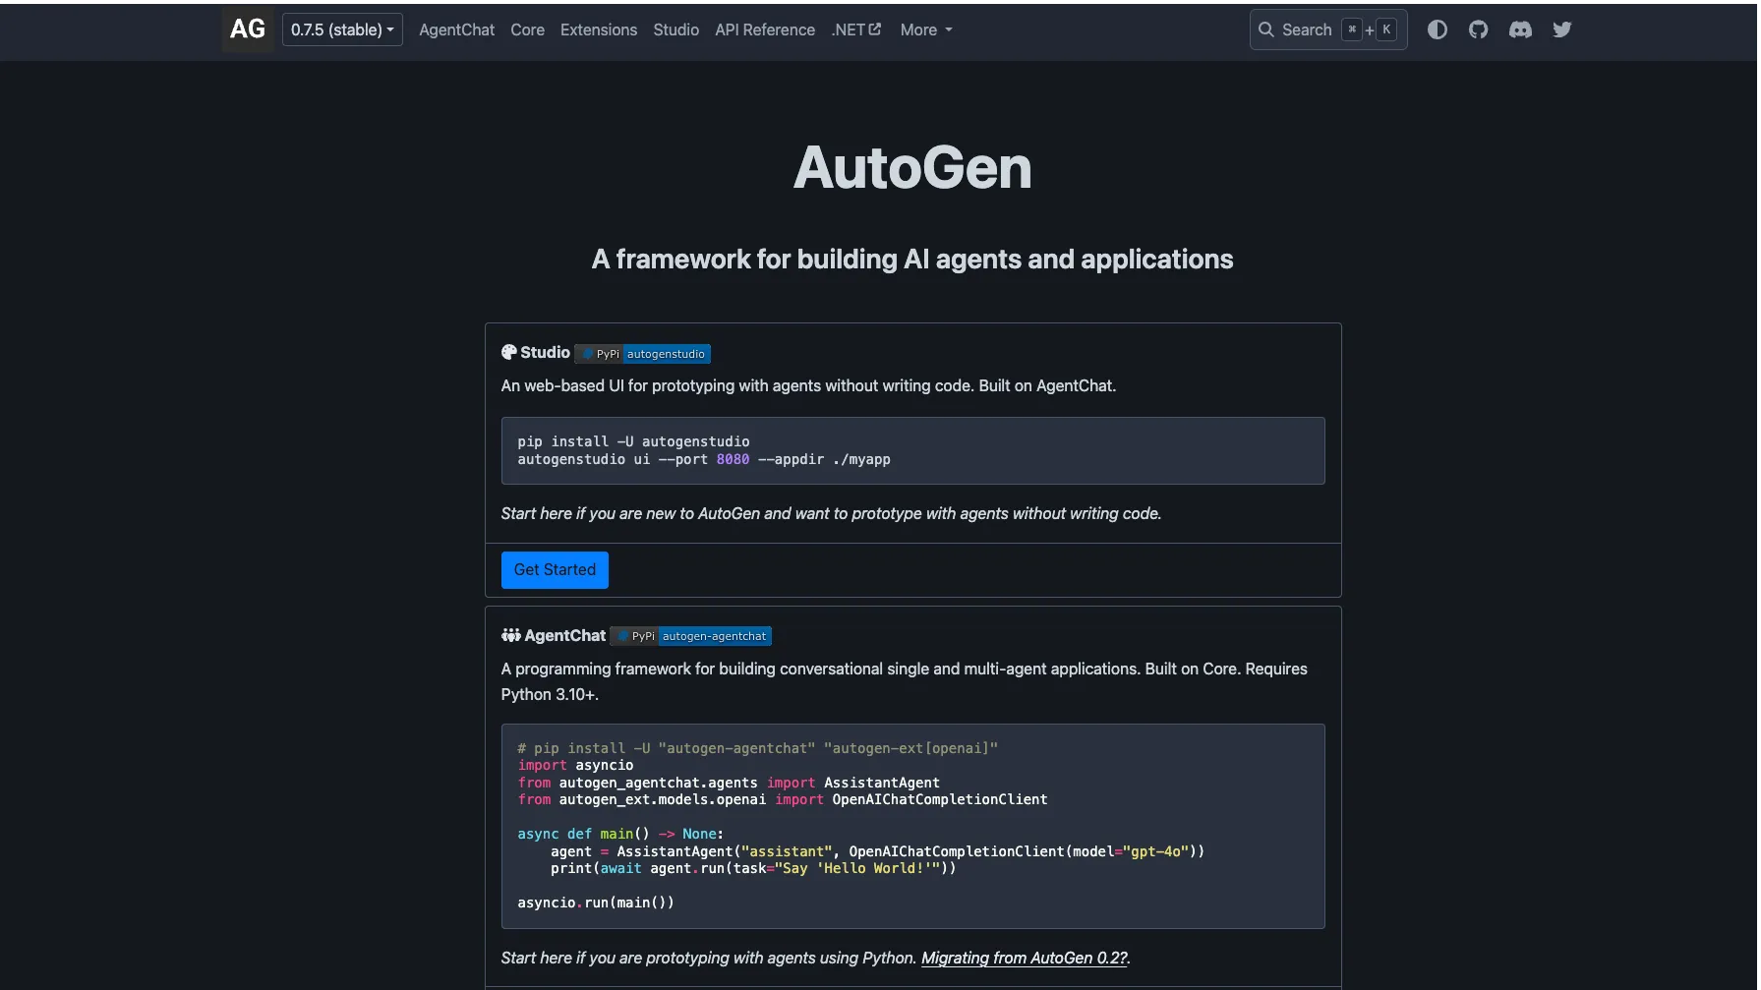This screenshot has width=1761, height=990.
Task: Click the Studio palette icon
Action: (x=508, y=352)
